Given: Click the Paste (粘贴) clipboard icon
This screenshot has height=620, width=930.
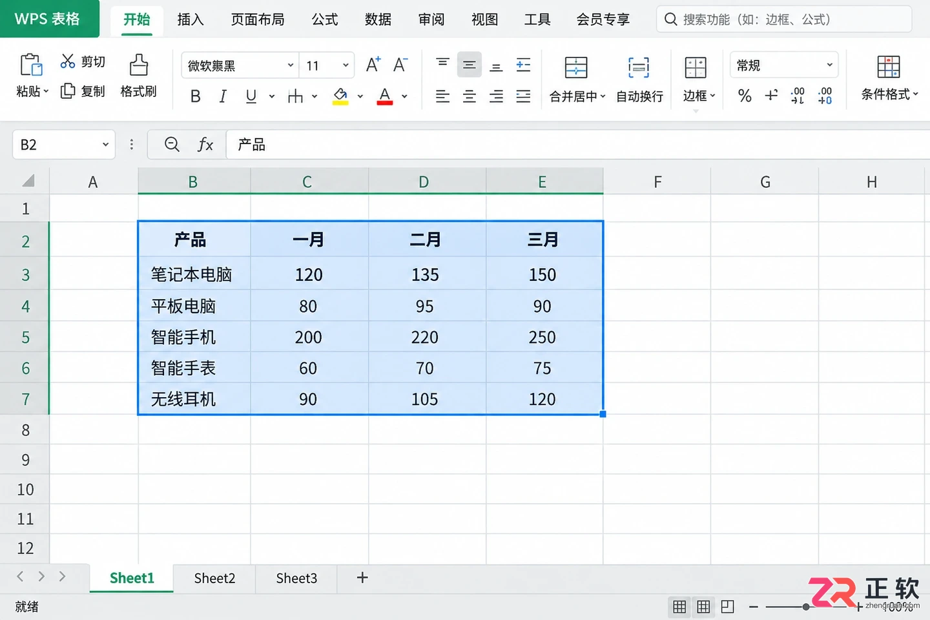Looking at the screenshot, I should (31, 65).
